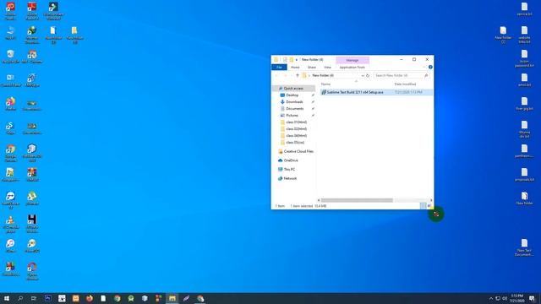The image size is (541, 304).
Task: Launch Photoshop from the taskbar
Action: (x=48, y=298)
